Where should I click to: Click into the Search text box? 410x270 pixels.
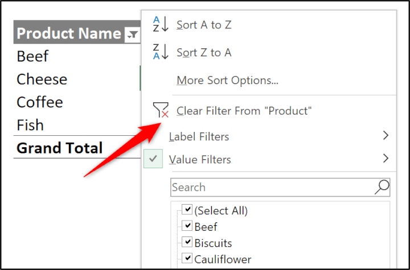pos(270,187)
